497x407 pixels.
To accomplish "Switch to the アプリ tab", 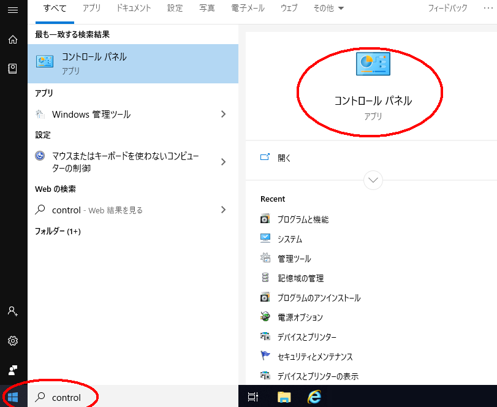I will pyautogui.click(x=92, y=9).
